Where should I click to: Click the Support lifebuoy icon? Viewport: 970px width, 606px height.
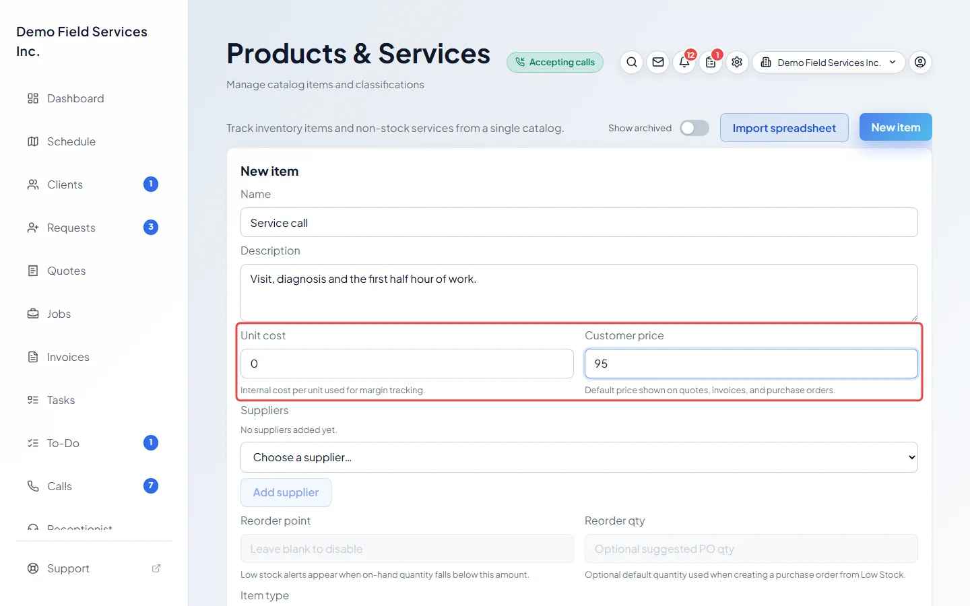coord(33,568)
